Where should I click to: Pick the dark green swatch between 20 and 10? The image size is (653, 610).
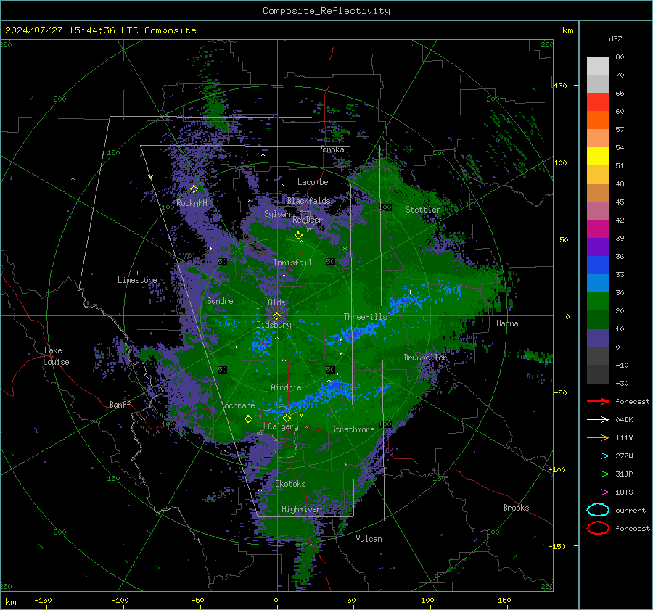tap(598, 319)
